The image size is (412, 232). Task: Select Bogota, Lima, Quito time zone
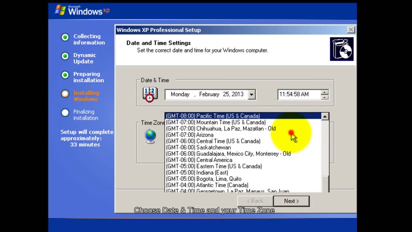(x=243, y=179)
